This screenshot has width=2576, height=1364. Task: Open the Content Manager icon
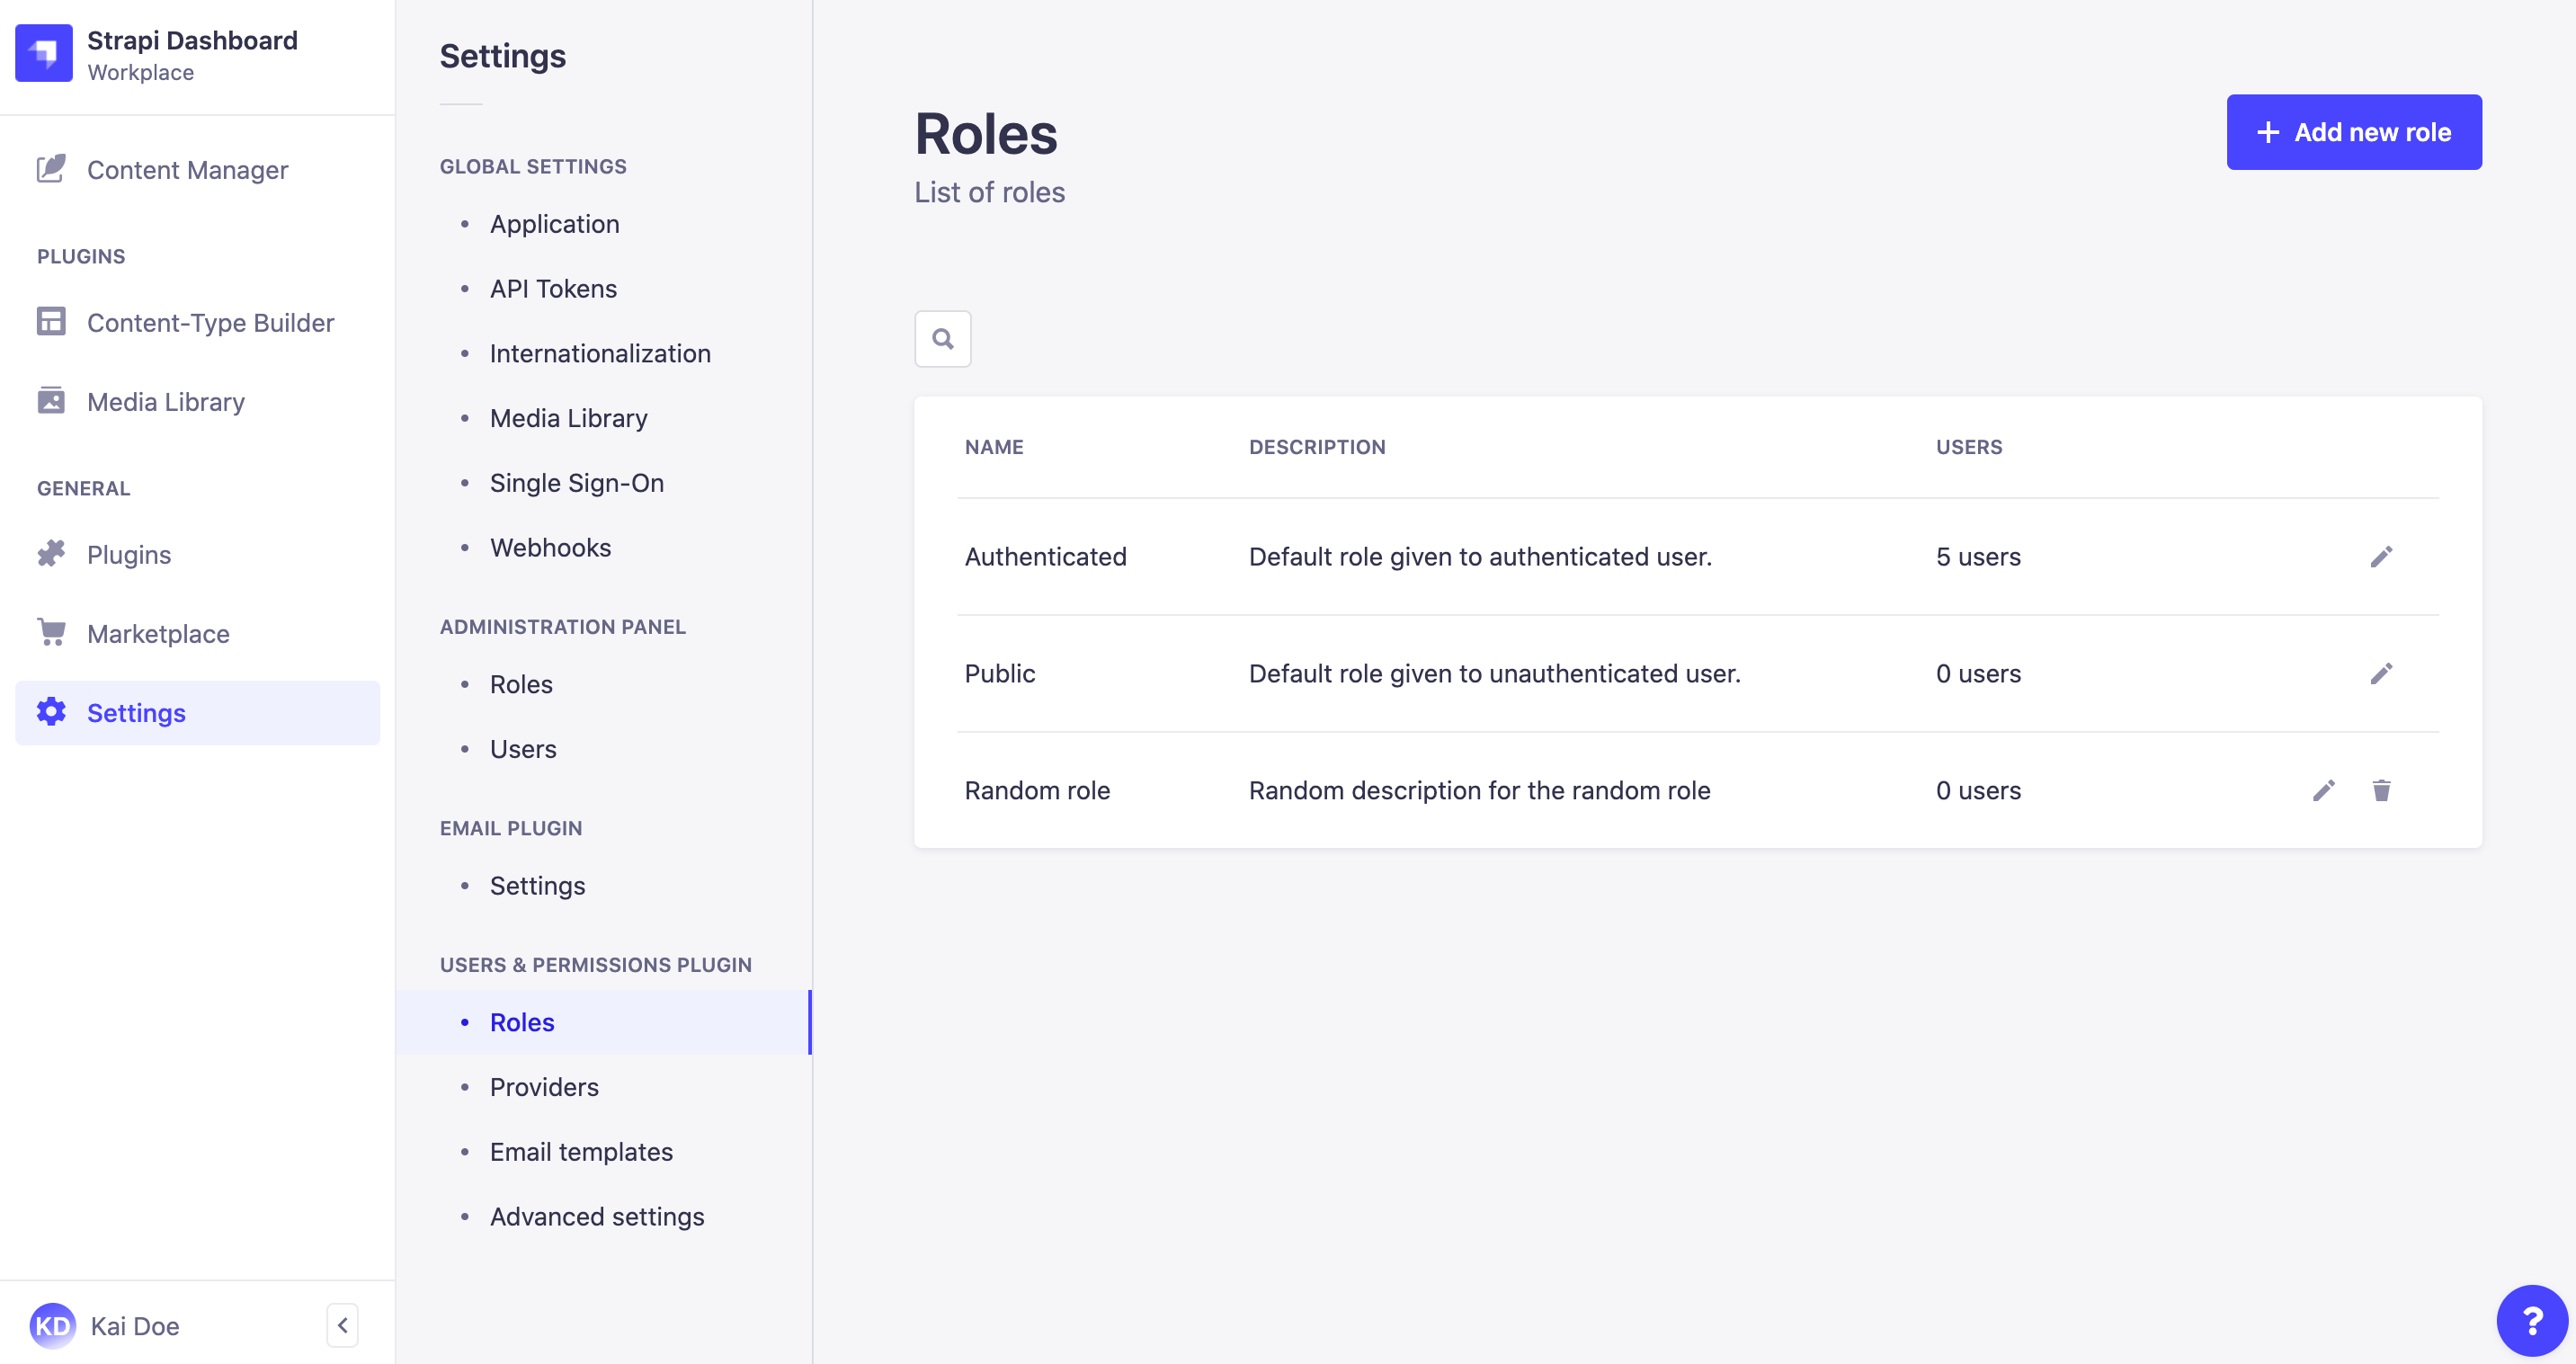pos(51,169)
